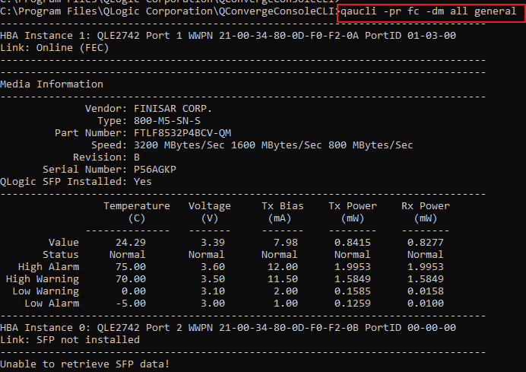Click the 'Rx Power' column header

[x=426, y=206]
